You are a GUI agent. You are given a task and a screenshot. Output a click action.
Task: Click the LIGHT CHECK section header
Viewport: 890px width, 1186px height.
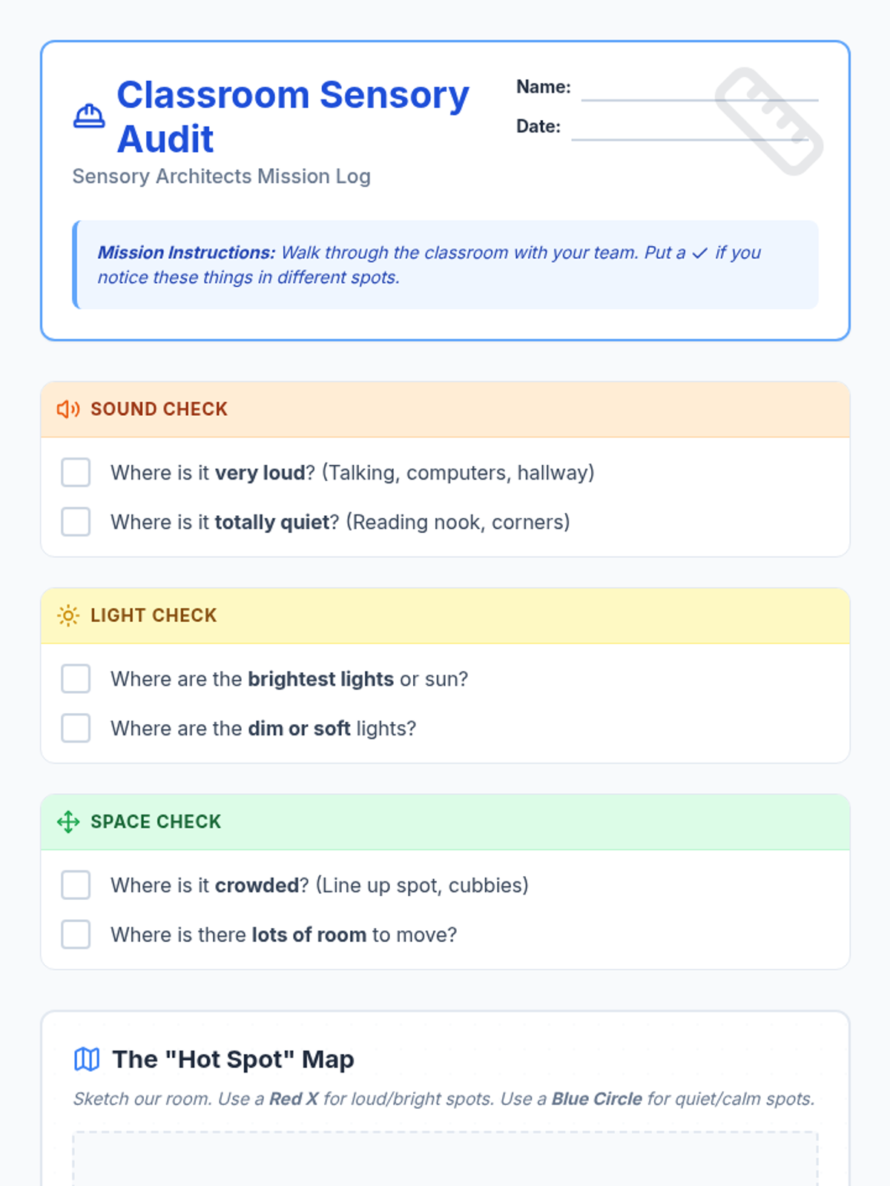154,615
